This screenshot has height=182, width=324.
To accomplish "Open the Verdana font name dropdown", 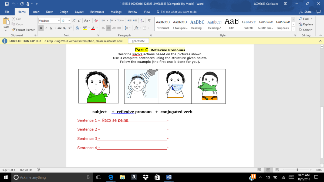I will point(59,21).
